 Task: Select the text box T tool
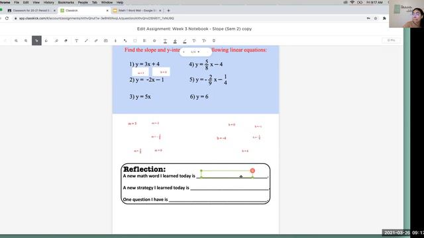click(77, 41)
